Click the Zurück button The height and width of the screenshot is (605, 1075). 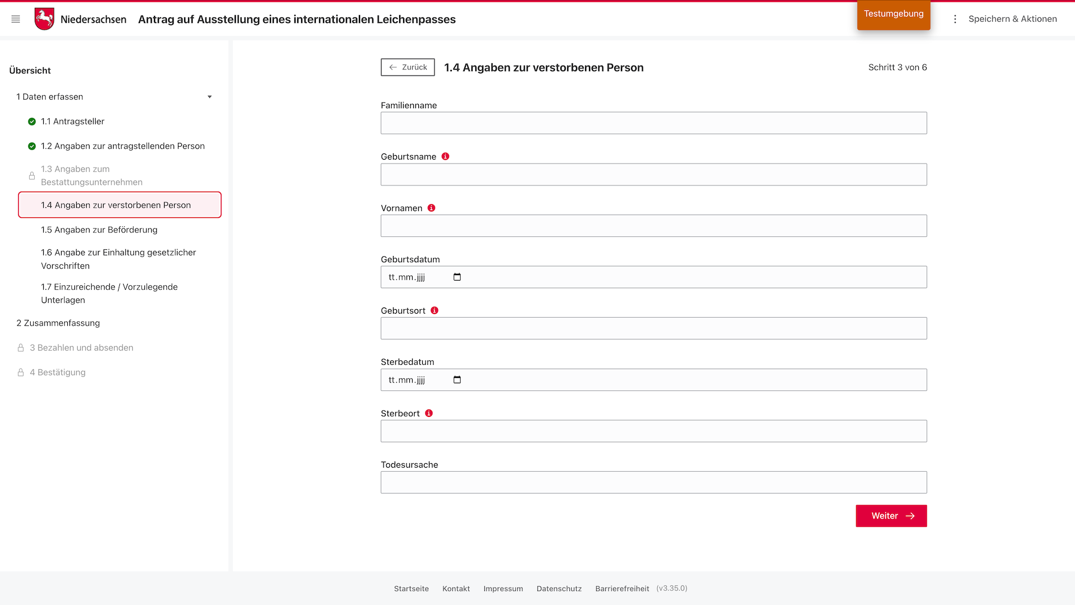408,67
